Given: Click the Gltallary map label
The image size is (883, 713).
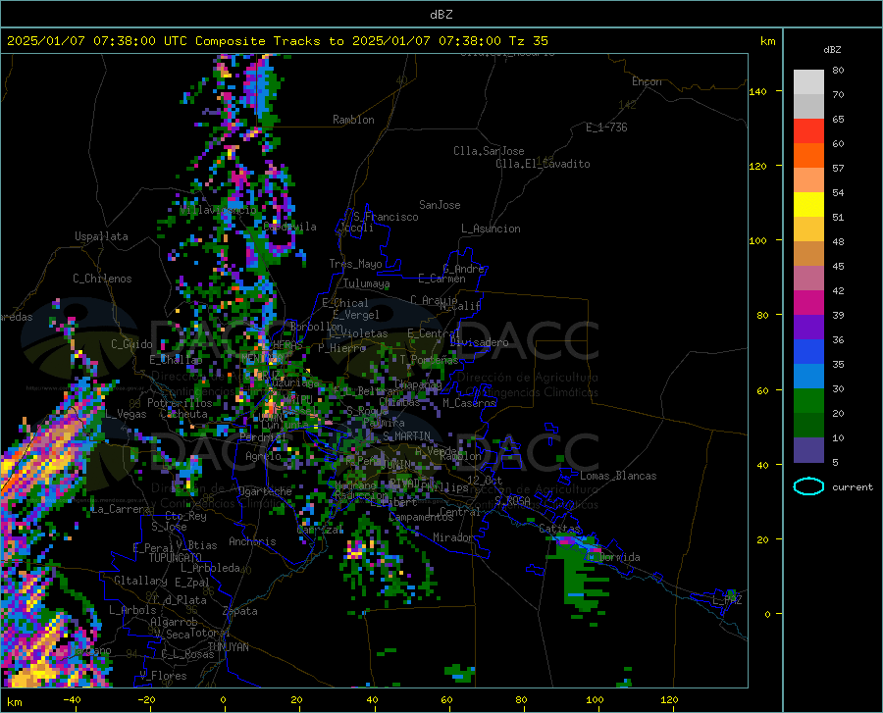Looking at the screenshot, I should click(x=140, y=581).
